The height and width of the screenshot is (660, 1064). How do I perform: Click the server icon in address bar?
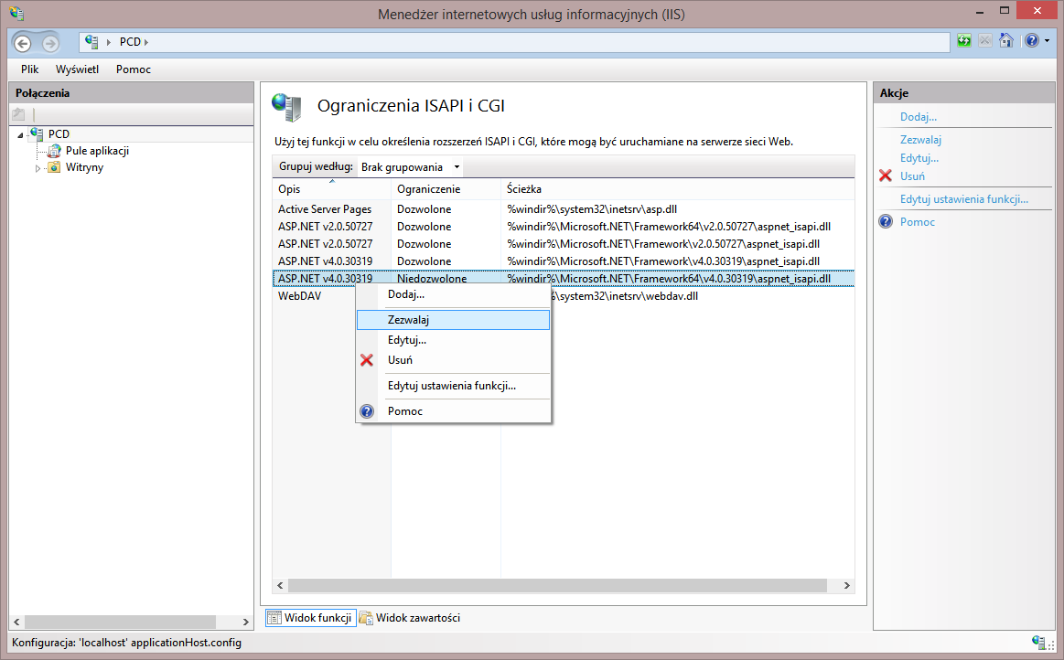91,41
